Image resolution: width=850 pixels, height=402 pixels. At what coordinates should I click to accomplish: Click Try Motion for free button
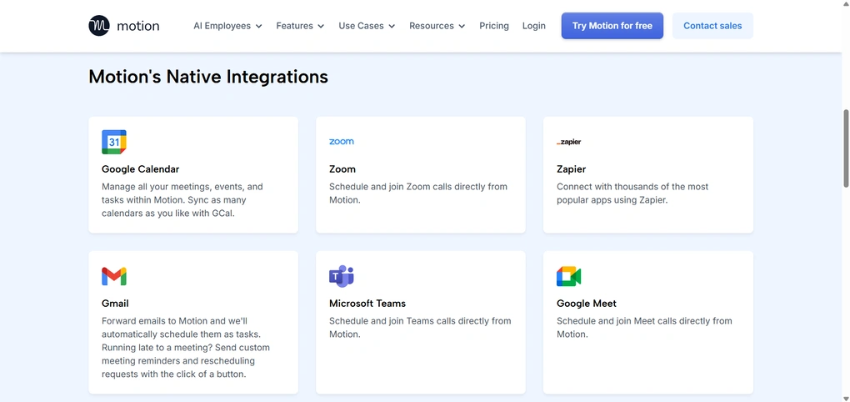(x=612, y=26)
